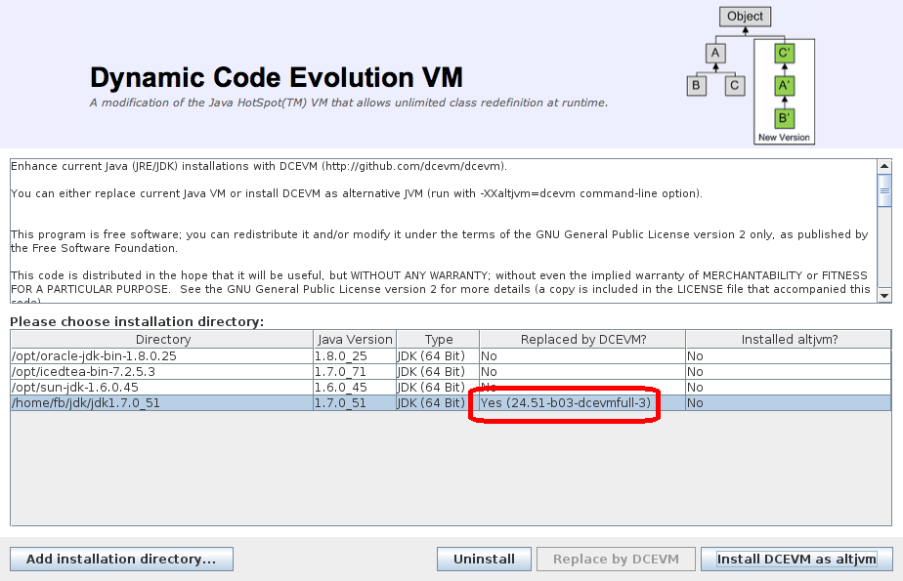Click the Type cell for sun-jdk row
Screen dimensions: 903x581
[438, 387]
